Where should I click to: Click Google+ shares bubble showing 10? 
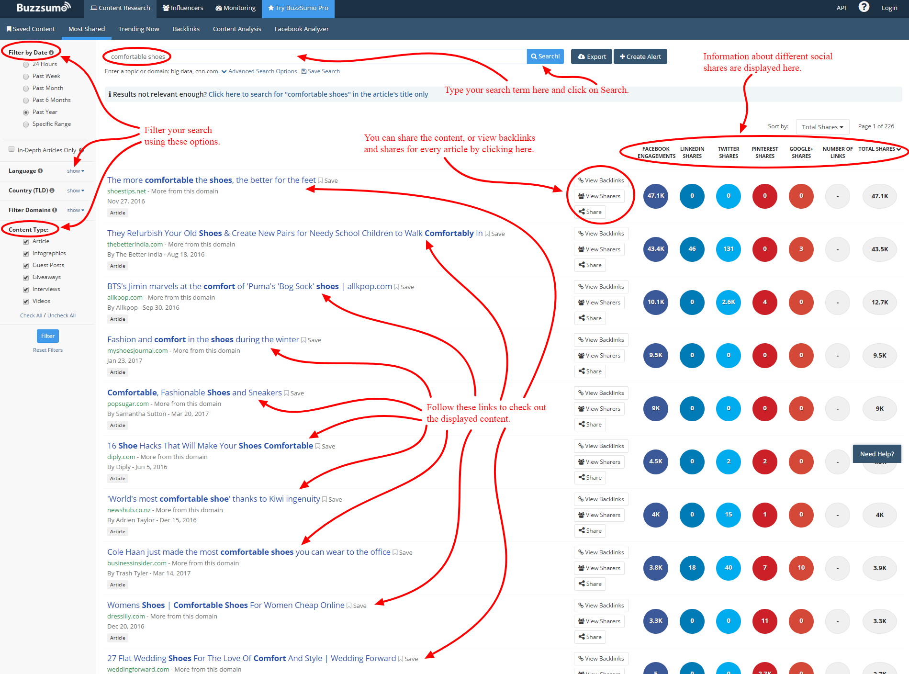801,568
